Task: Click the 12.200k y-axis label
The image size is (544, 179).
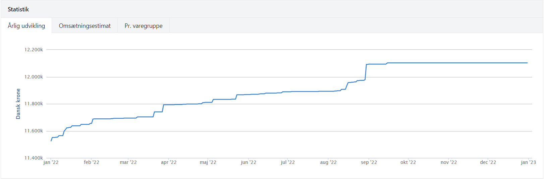Action: pos(34,50)
